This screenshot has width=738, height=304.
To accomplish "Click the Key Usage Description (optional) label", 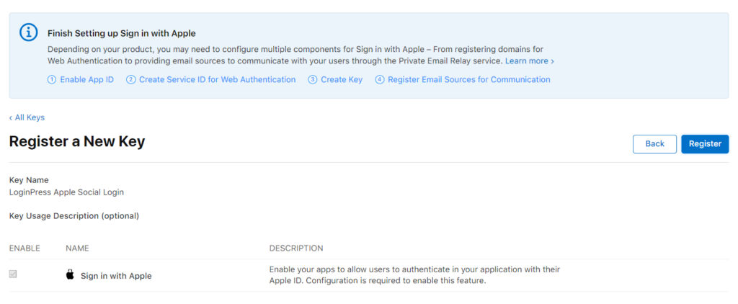I will 74,216.
